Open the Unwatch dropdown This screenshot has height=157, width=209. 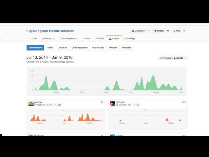pos(139,31)
